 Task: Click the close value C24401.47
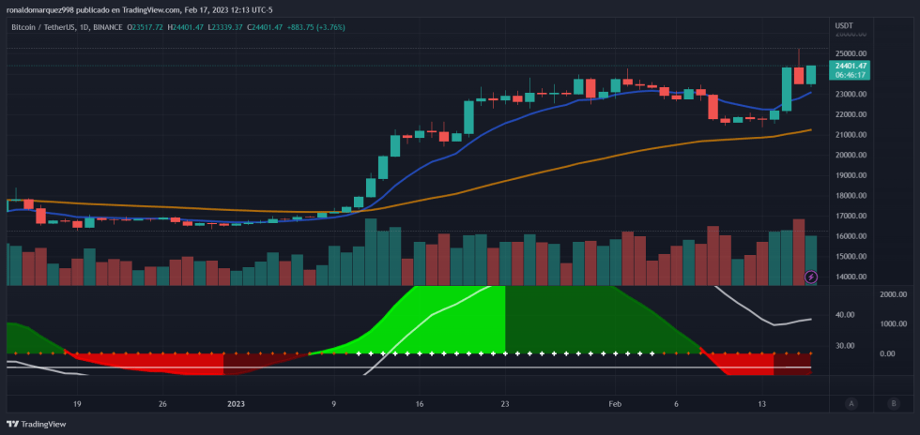point(265,27)
